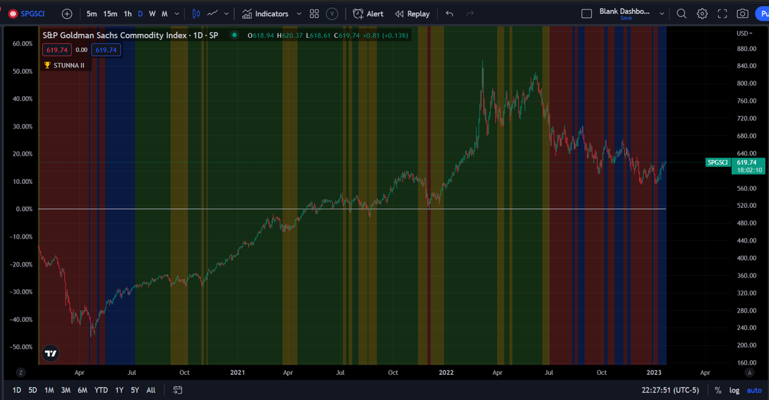
Task: Open the layout setup square icon
Action: tap(586, 14)
